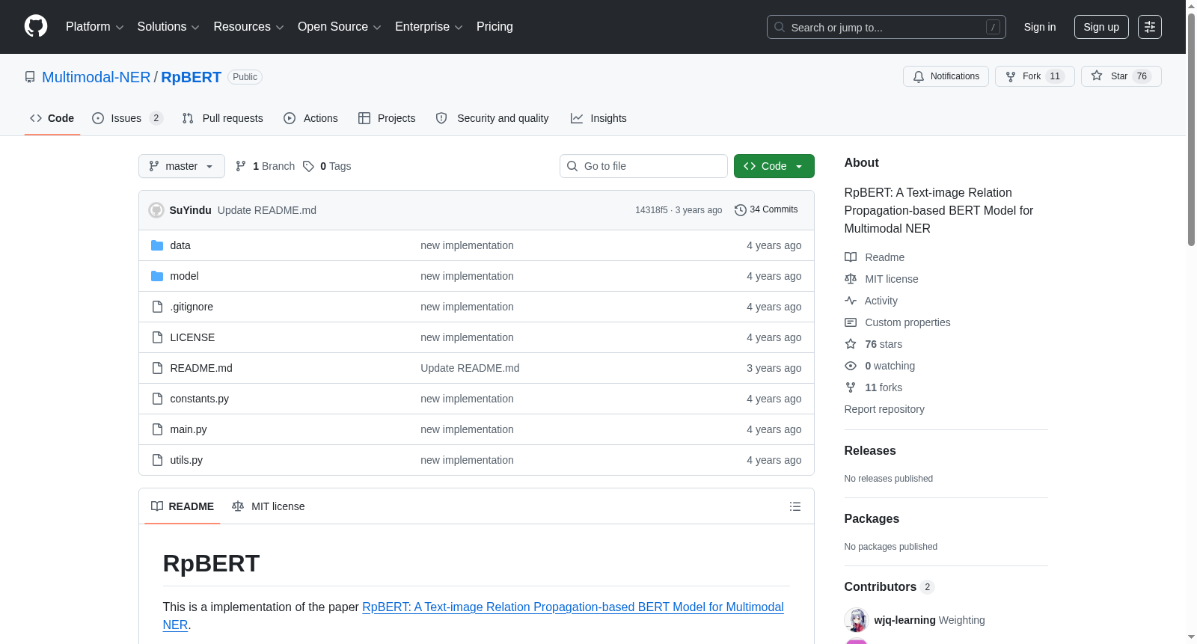The image size is (1197, 644).
Task: Select the README tab in file viewer
Action: (x=183, y=506)
